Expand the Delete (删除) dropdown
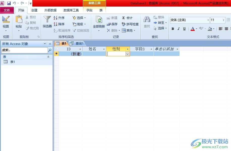 pyautogui.click(x=119, y=31)
